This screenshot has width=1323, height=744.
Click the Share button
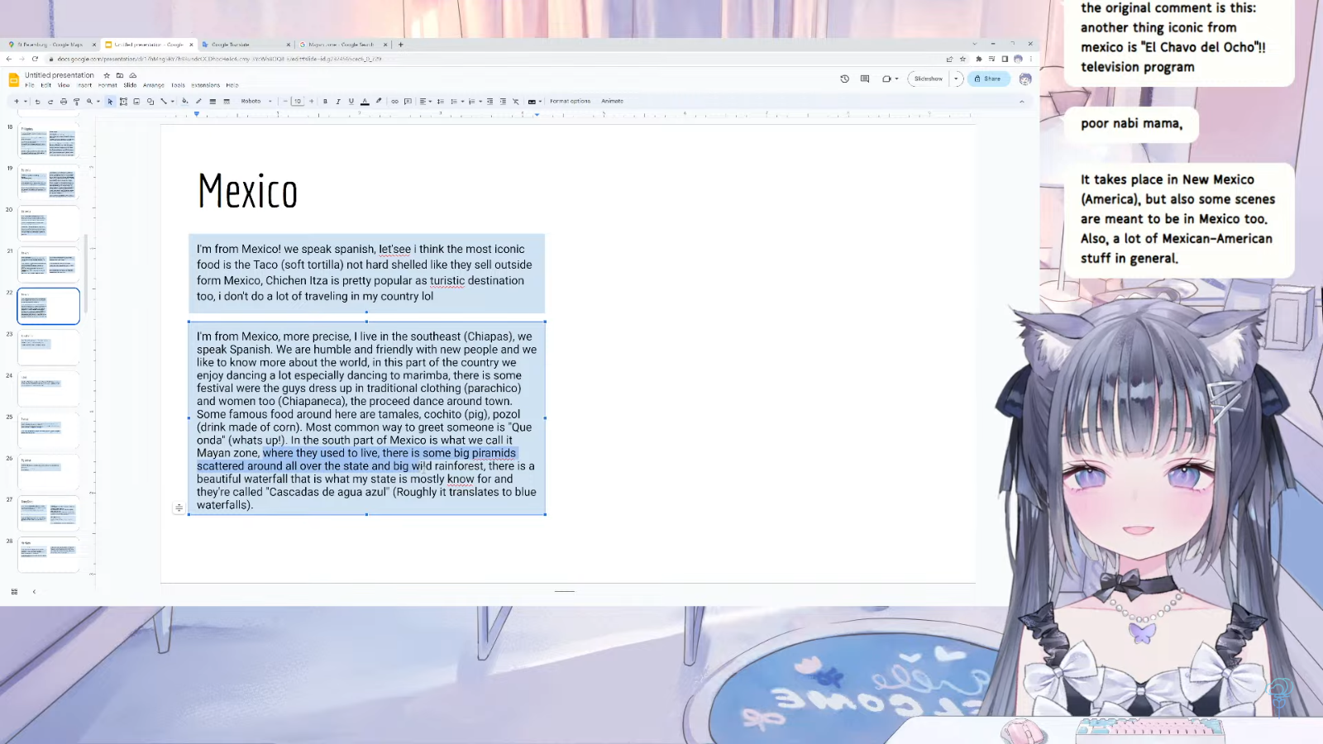pyautogui.click(x=988, y=79)
